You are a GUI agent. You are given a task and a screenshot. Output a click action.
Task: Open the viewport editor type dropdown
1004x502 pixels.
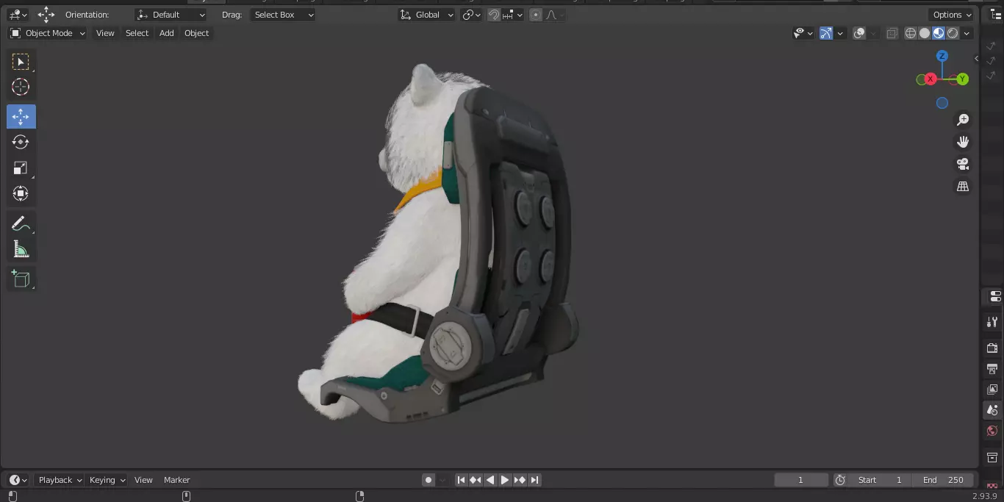[18, 15]
